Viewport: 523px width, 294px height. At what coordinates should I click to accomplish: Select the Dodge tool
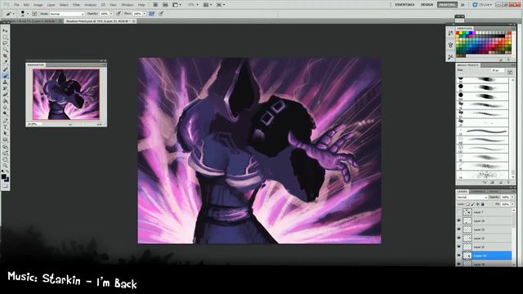click(x=5, y=114)
